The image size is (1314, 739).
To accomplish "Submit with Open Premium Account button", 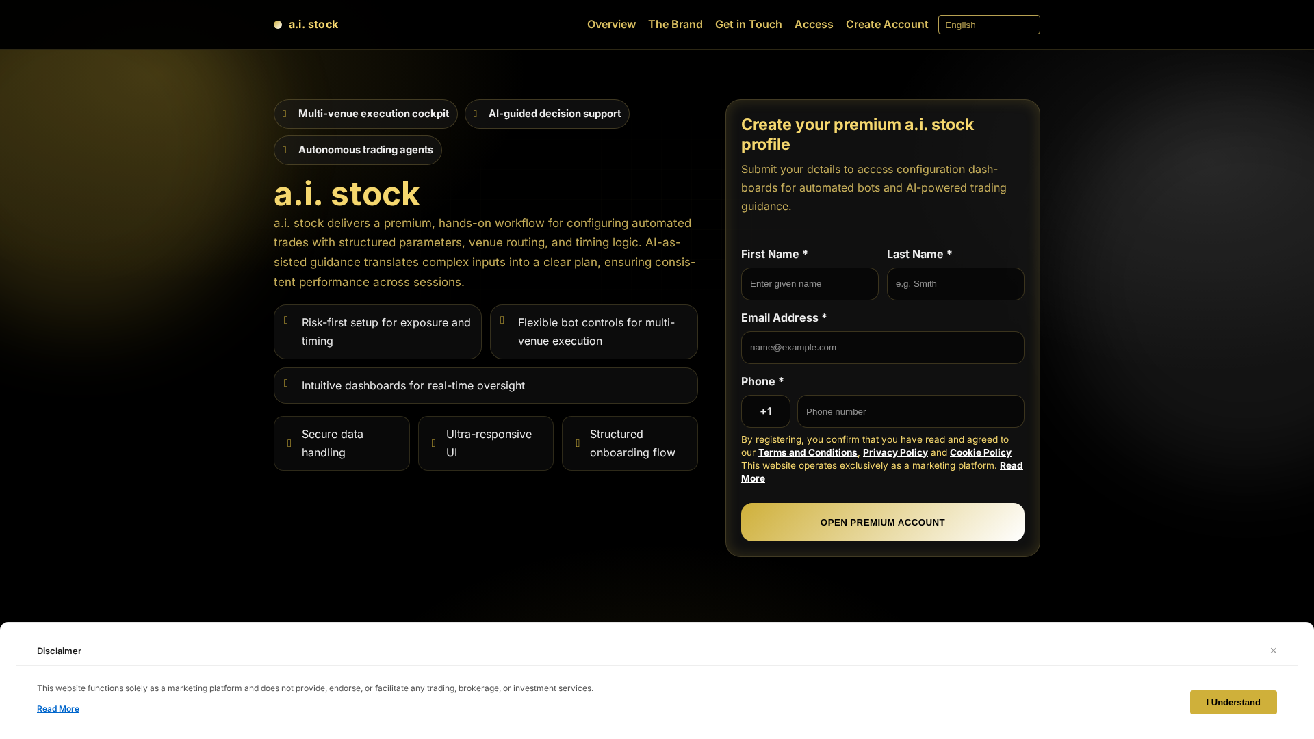I will coord(883,522).
